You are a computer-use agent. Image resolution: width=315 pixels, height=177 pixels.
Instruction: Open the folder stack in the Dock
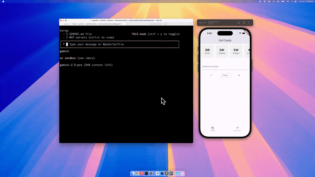[178, 173]
